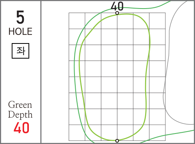The image size is (195, 144).
Task: Click the vertical center line of the grid
Action: click(x=117, y=77)
